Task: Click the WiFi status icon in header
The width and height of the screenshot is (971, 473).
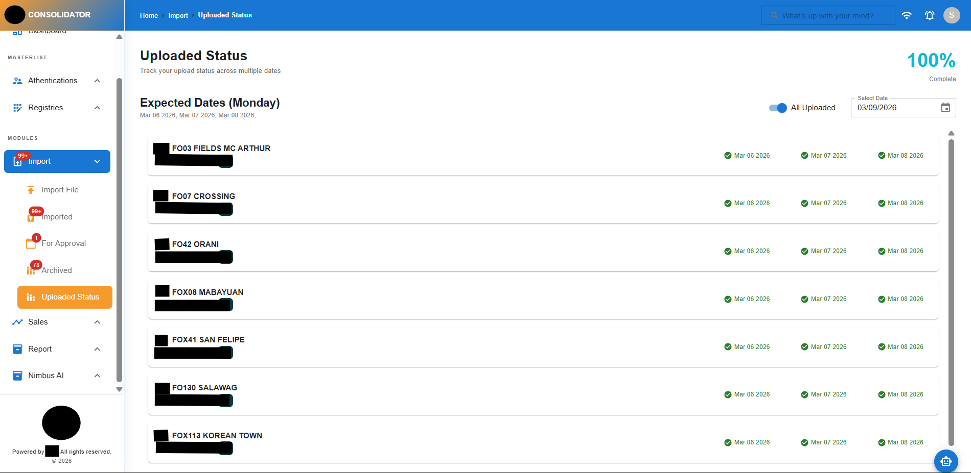Action: coord(907,15)
